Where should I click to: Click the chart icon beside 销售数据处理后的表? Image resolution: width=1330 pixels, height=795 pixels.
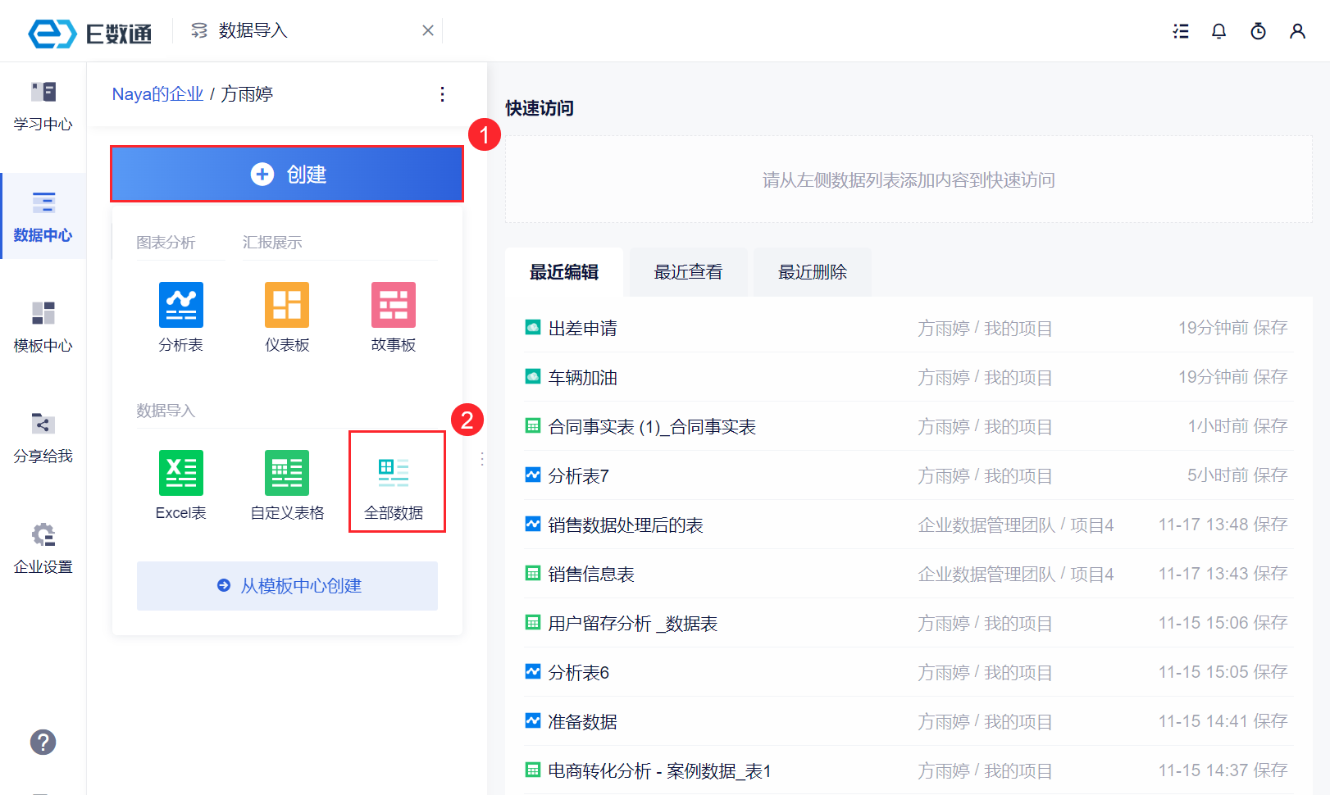click(533, 524)
